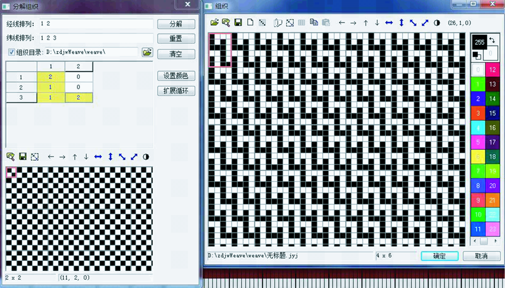Image resolution: width=505 pixels, height=288 pixels.
Task: Click 确定 to confirm the weave
Action: click(x=439, y=256)
